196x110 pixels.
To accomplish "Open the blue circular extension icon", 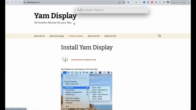I will pos(144,2).
